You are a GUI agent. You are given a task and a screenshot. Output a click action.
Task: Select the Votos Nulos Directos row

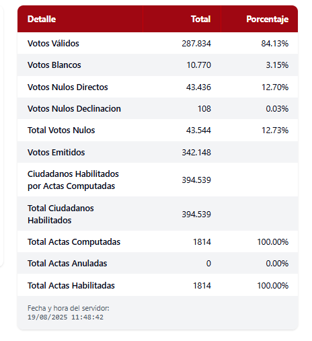(157, 87)
